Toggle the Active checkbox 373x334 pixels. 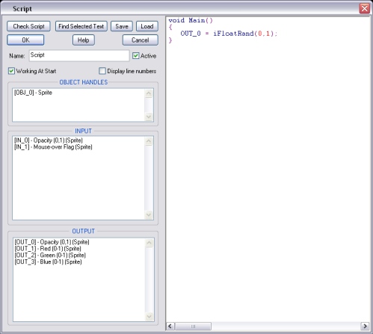point(135,55)
